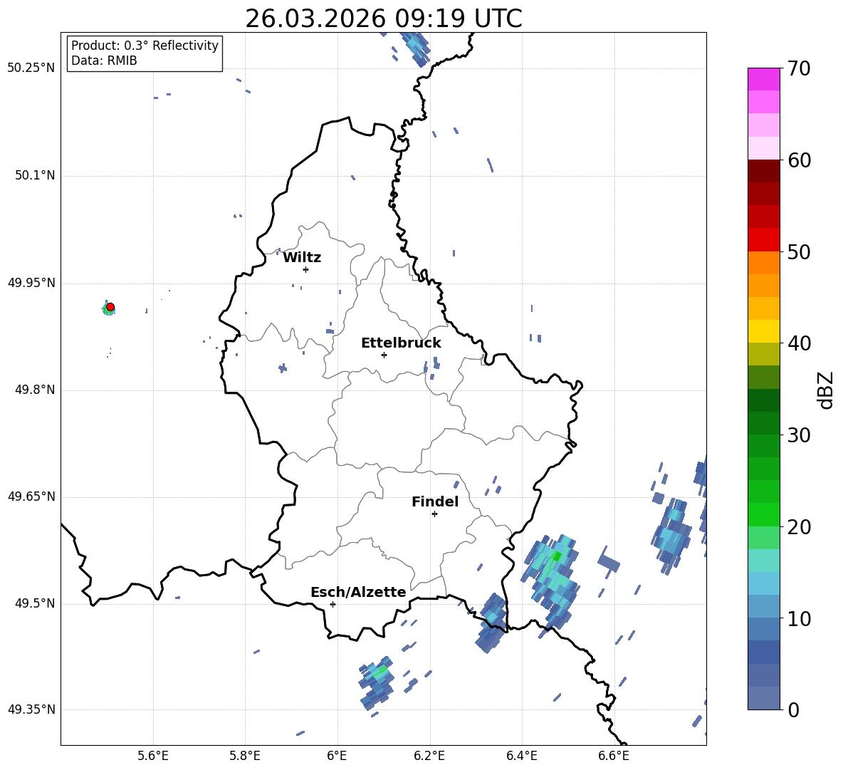Click the red radar location dot
843x770 pixels.
[x=110, y=307]
